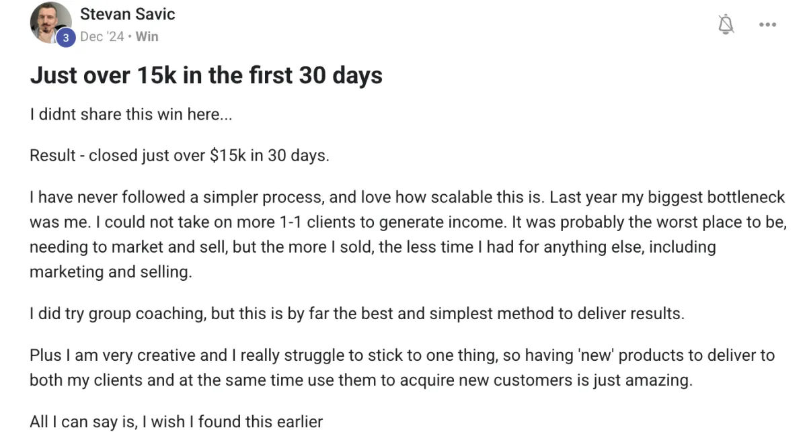Screen dimensions: 807x432
Task: Click the level 3 badge on avatar
Action: (x=65, y=38)
